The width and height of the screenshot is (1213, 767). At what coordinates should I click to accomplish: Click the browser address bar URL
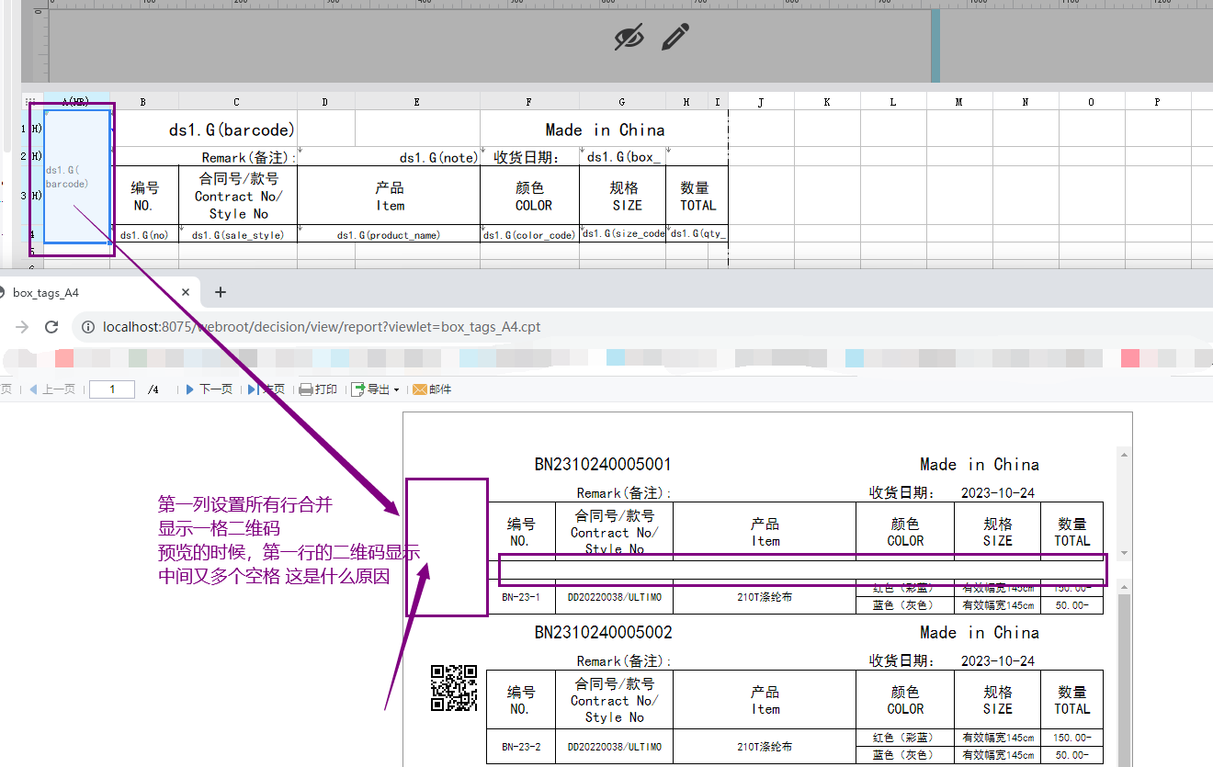point(322,327)
